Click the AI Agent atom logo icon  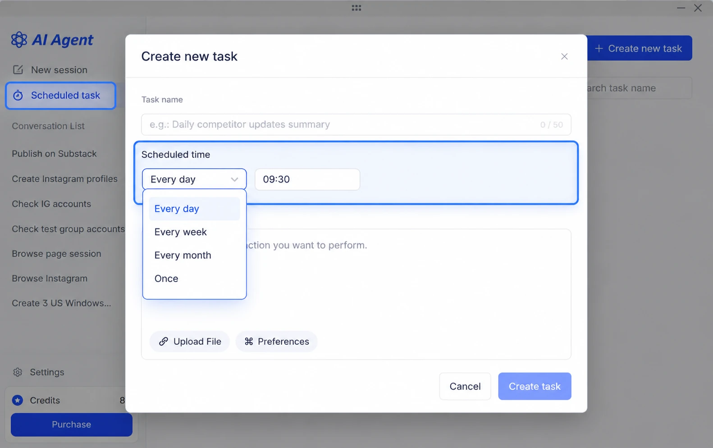click(x=19, y=40)
